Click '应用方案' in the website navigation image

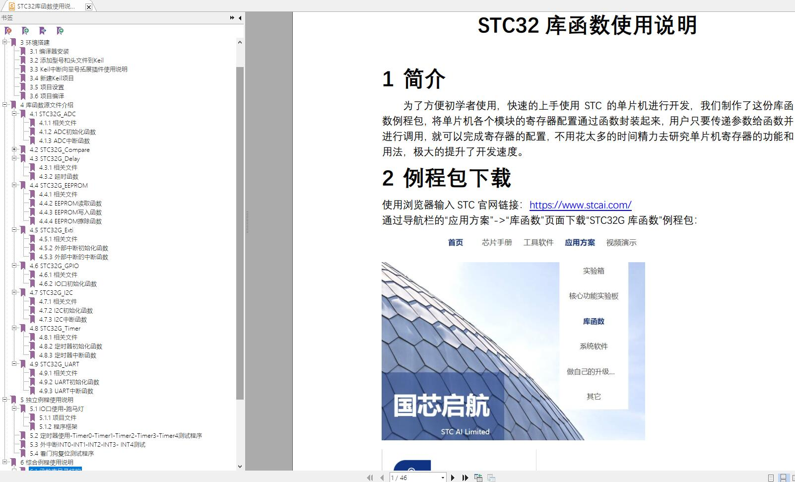coord(580,242)
